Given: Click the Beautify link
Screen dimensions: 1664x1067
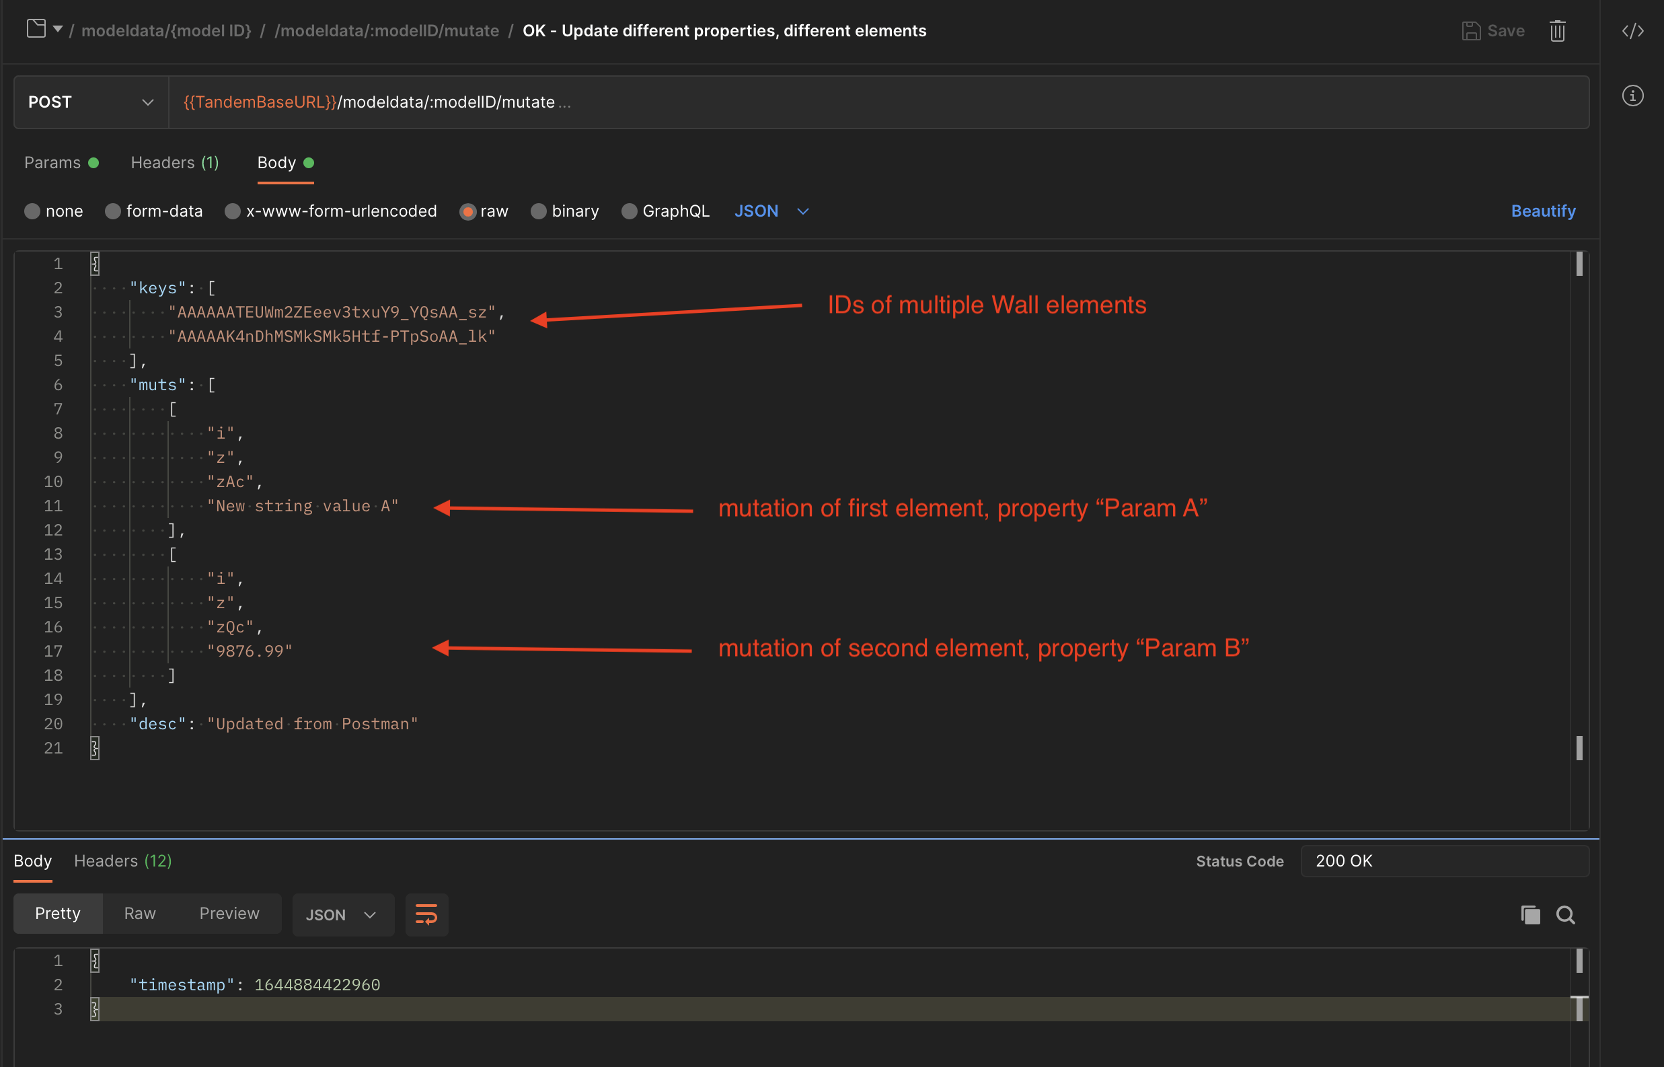Looking at the screenshot, I should 1543,211.
